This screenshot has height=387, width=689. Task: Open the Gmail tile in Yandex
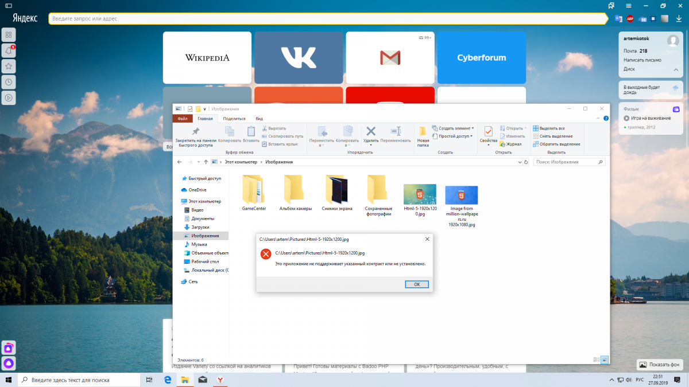[390, 57]
